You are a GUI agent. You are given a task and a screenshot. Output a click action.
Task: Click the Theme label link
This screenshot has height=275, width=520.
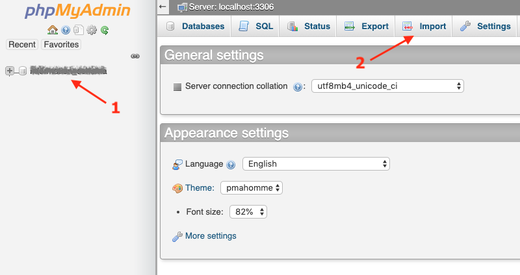(x=200, y=188)
